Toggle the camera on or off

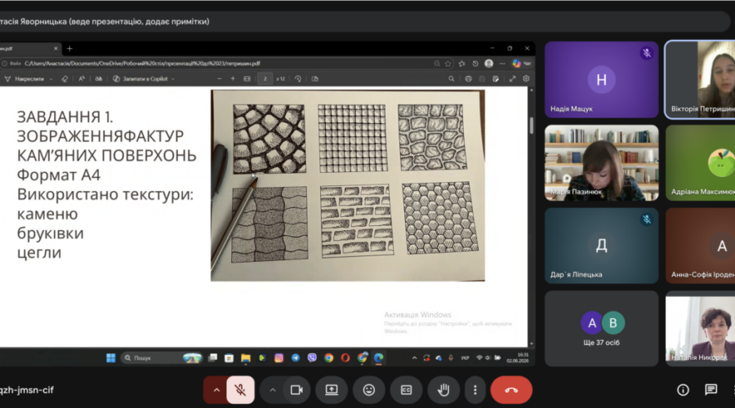296,390
